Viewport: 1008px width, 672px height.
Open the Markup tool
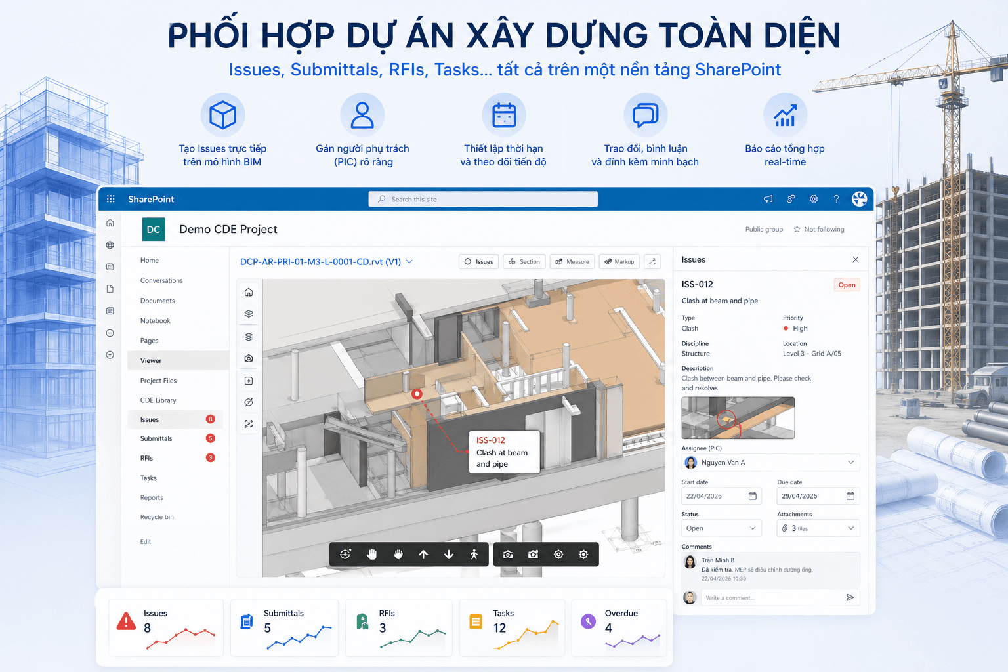(619, 261)
